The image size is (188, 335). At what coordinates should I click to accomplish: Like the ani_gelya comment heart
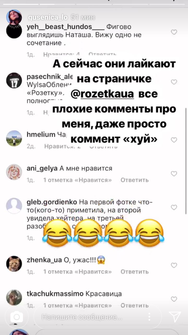coord(174,174)
